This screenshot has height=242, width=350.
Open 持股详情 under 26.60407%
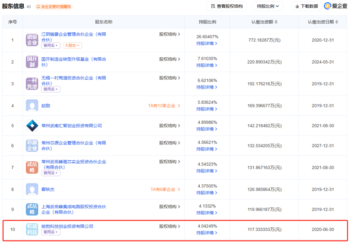click(x=207, y=43)
